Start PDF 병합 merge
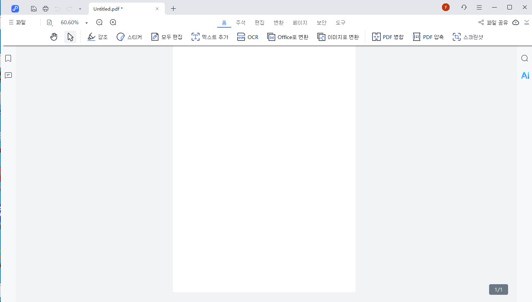 (x=388, y=37)
